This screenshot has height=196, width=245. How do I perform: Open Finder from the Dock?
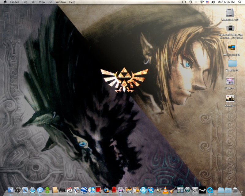click(10, 190)
